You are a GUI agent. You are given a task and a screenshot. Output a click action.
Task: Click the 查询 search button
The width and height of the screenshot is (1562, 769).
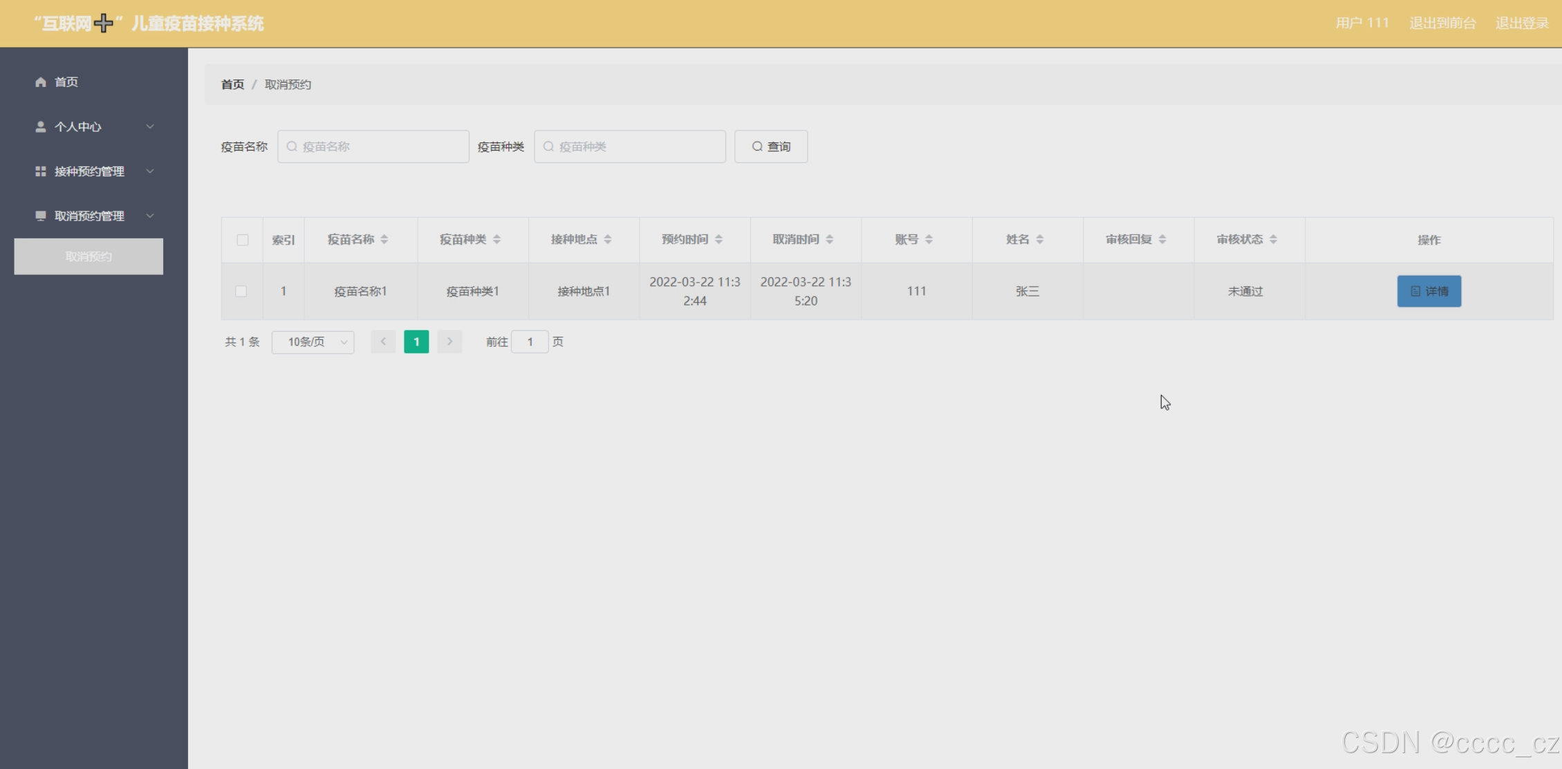(771, 146)
